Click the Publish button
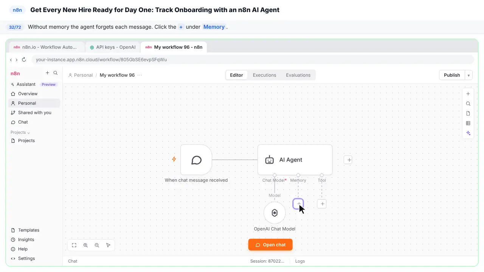The image size is (484, 272). pyautogui.click(x=452, y=75)
